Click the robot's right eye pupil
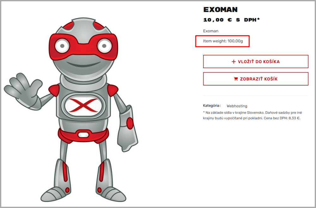This screenshot has width=316, height=208. pyautogui.click(x=104, y=46)
